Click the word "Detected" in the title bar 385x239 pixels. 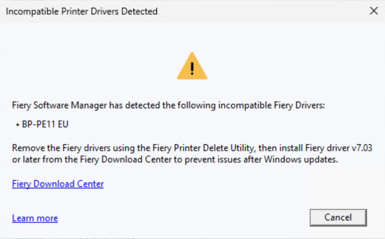click(139, 12)
